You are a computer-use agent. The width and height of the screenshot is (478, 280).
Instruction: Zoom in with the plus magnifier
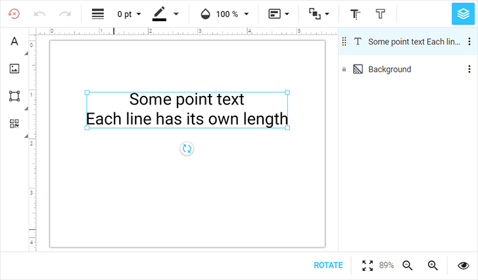433,266
